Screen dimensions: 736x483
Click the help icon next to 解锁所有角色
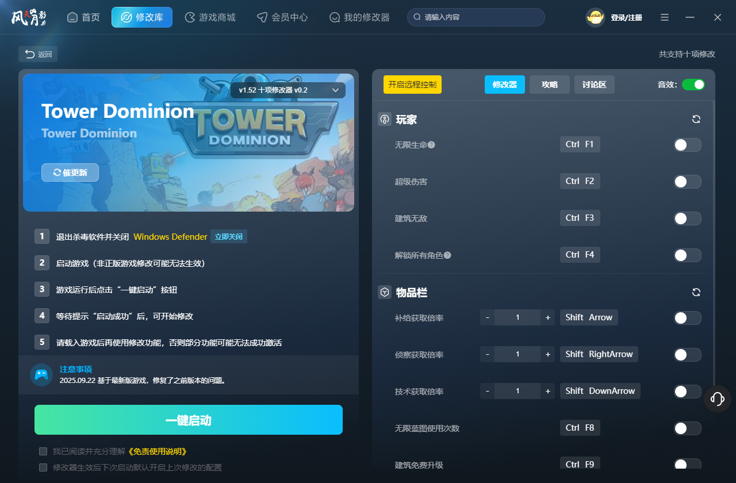447,255
